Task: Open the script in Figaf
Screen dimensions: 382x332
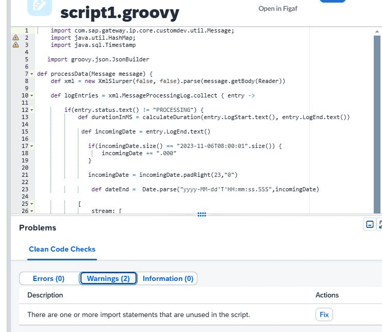Action: tap(278, 9)
